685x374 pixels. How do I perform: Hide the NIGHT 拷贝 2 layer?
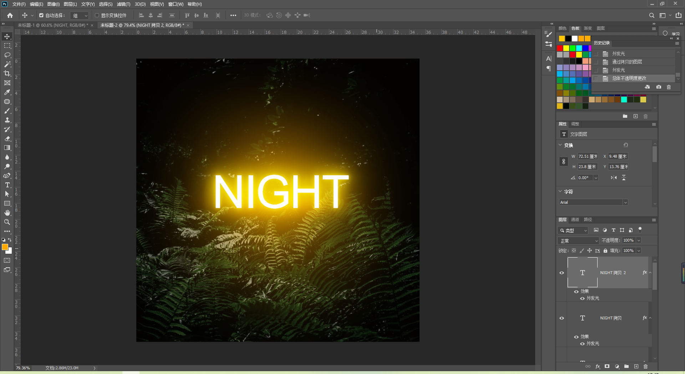click(562, 273)
